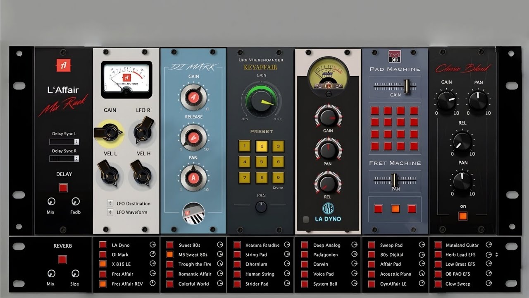Toggle the Classic Blend on button

pos(463,216)
